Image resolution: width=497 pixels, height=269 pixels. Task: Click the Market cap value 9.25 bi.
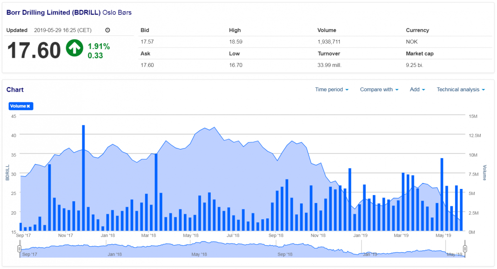(415, 65)
